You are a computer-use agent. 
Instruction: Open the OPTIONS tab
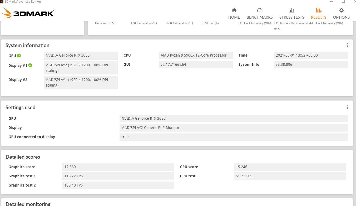pos(341,14)
